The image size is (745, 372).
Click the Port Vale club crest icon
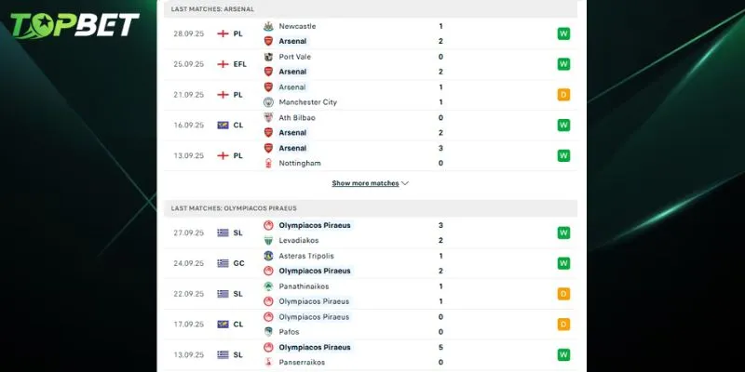click(268, 57)
